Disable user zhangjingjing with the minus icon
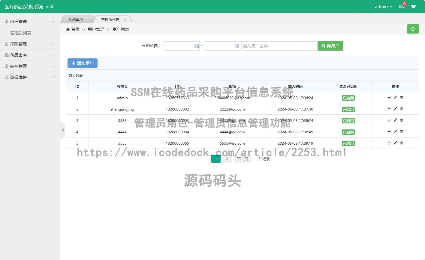The height and width of the screenshot is (260, 425). (x=389, y=109)
